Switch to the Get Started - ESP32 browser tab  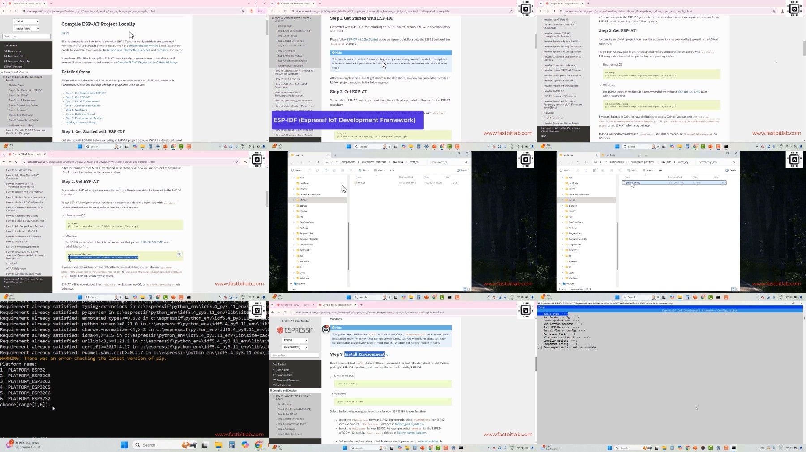tap(294, 305)
